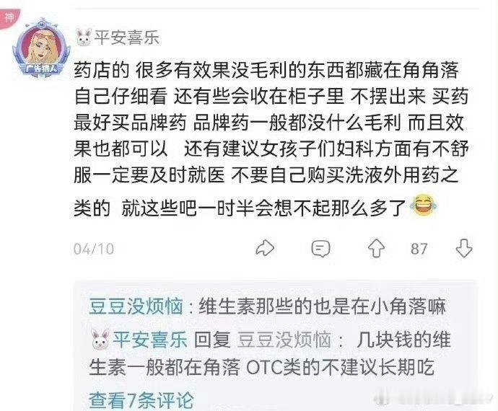Screen dimensions: 498x411
Task: Click greyed 豆豆没烦恼 name after 回复
Action: (284, 340)
